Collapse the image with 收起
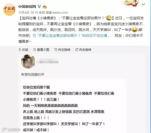 pos(23,49)
